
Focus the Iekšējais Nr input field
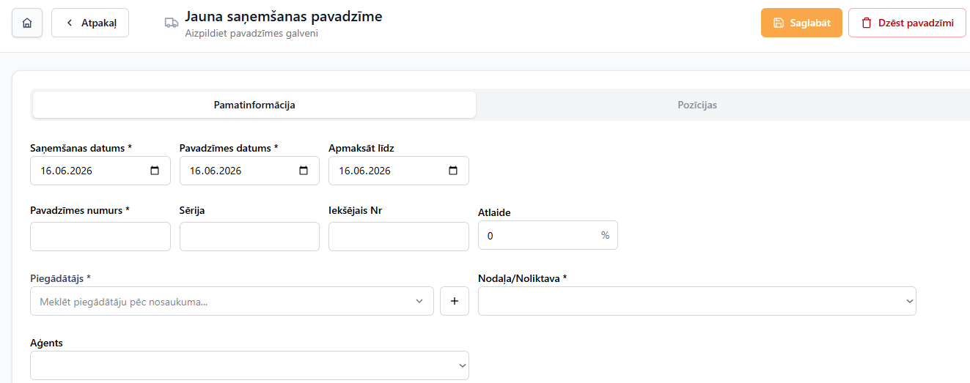[x=399, y=237]
